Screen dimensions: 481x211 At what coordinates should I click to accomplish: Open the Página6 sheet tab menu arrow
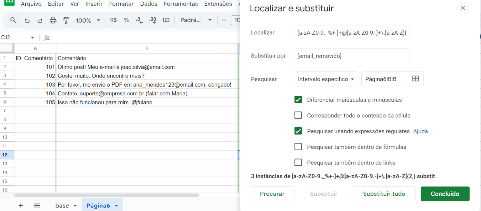point(116,206)
